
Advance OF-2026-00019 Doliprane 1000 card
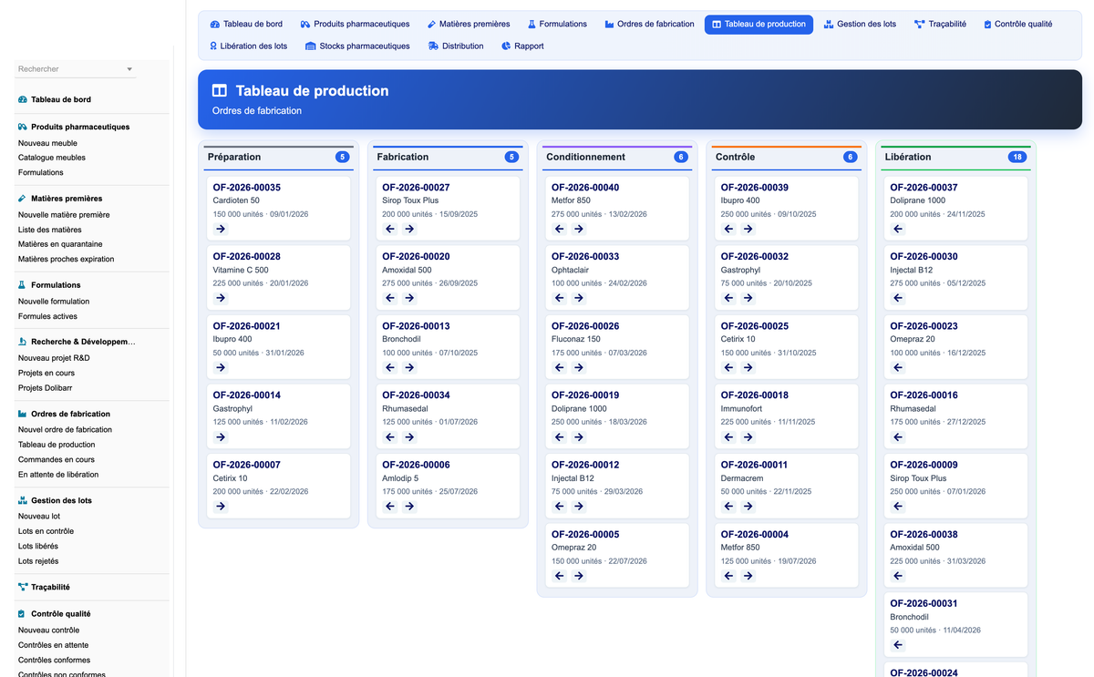tap(578, 436)
